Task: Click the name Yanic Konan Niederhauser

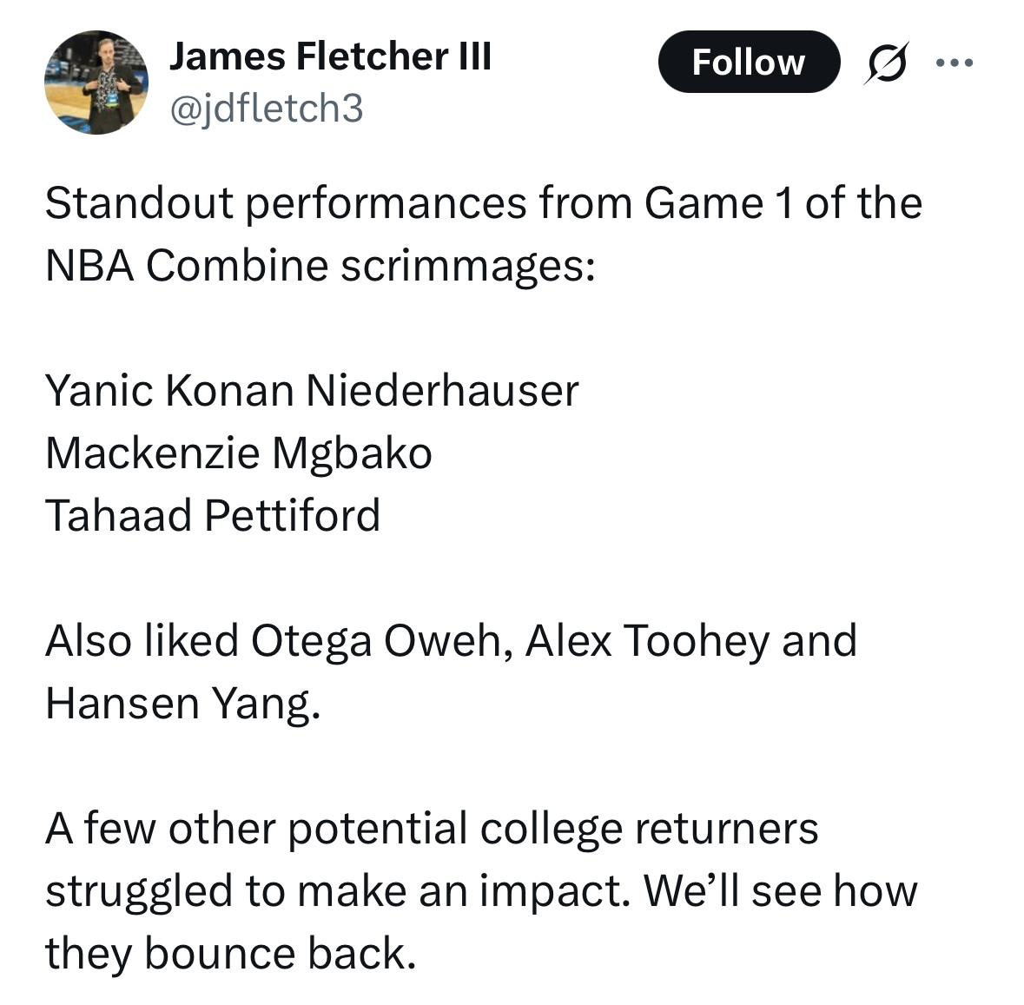Action: point(312,391)
